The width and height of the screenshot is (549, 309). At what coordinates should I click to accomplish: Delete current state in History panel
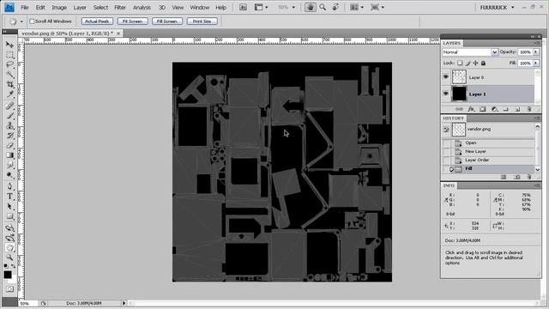pyautogui.click(x=529, y=177)
